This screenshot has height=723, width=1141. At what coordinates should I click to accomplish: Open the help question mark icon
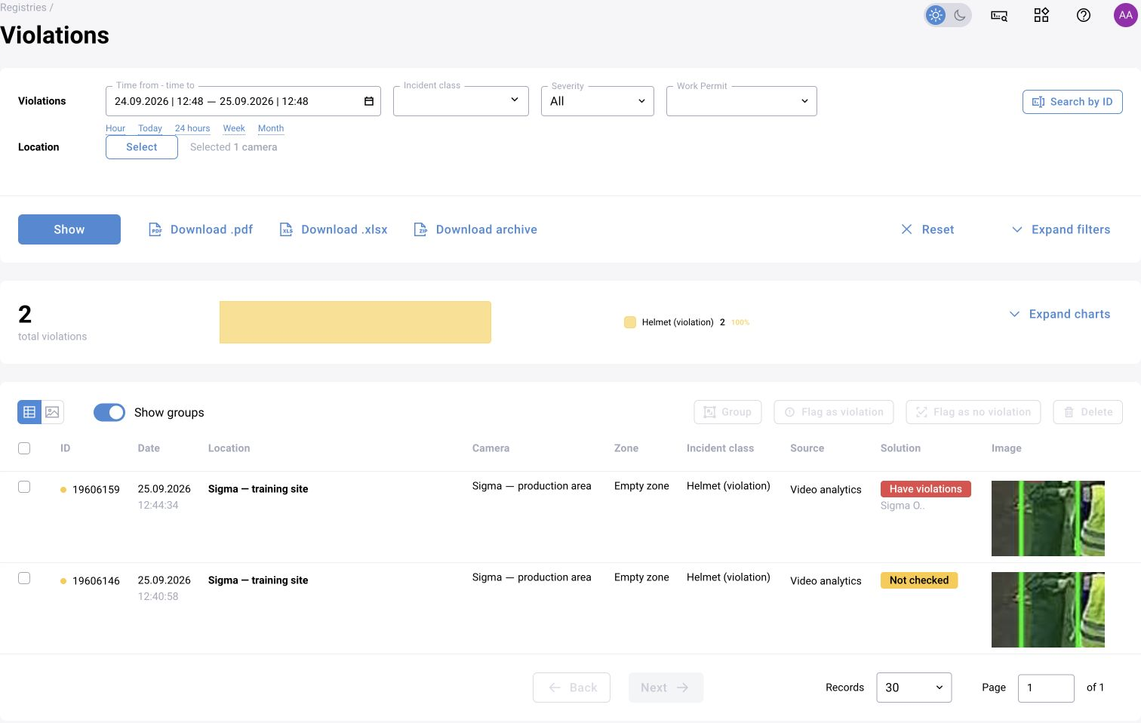1084,15
